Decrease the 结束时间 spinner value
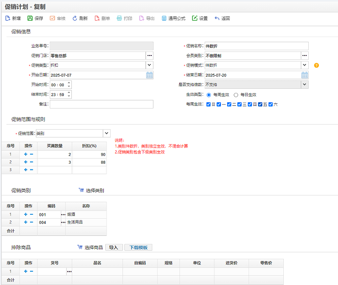The height and width of the screenshot is (285, 338). coord(69,96)
